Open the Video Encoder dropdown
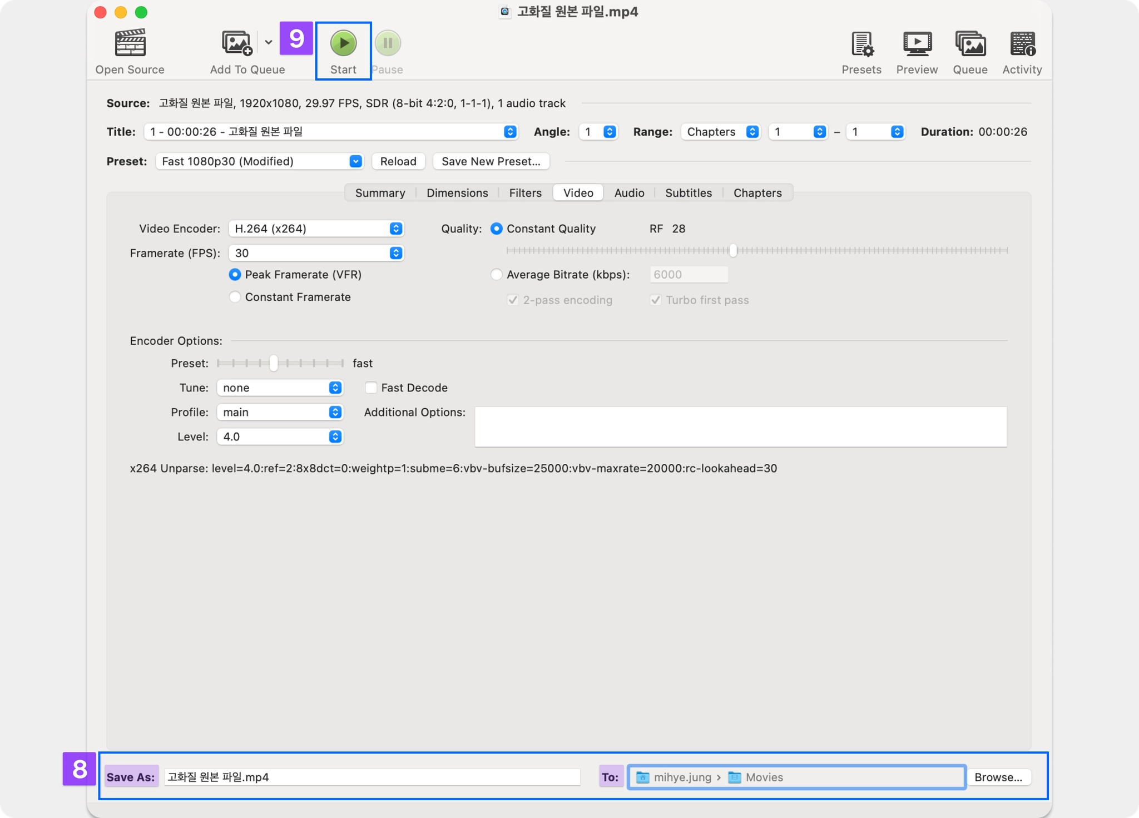 316,229
